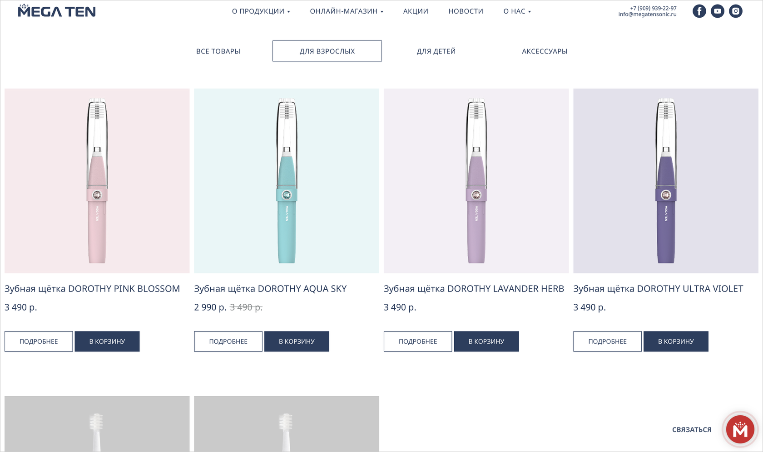Expand the О ПРОДУКЦИИ dropdown menu
This screenshot has width=763, height=452.
coord(261,11)
